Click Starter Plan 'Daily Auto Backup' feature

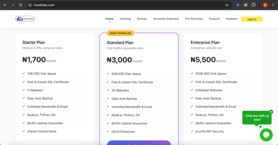tap(40, 98)
